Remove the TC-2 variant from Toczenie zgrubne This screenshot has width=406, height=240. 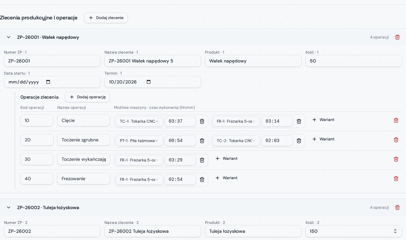(x=299, y=141)
